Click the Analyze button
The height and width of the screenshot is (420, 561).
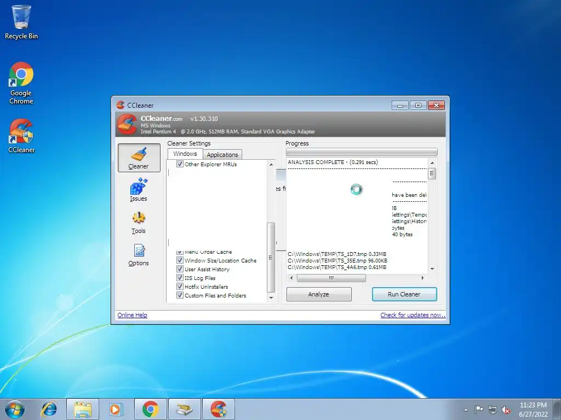(x=319, y=294)
